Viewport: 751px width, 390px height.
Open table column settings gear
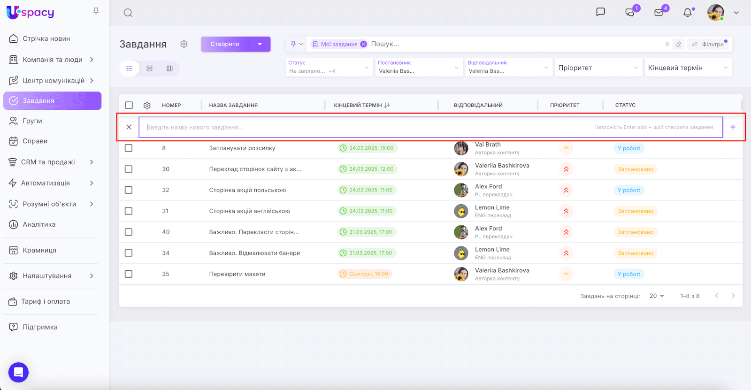(x=147, y=106)
